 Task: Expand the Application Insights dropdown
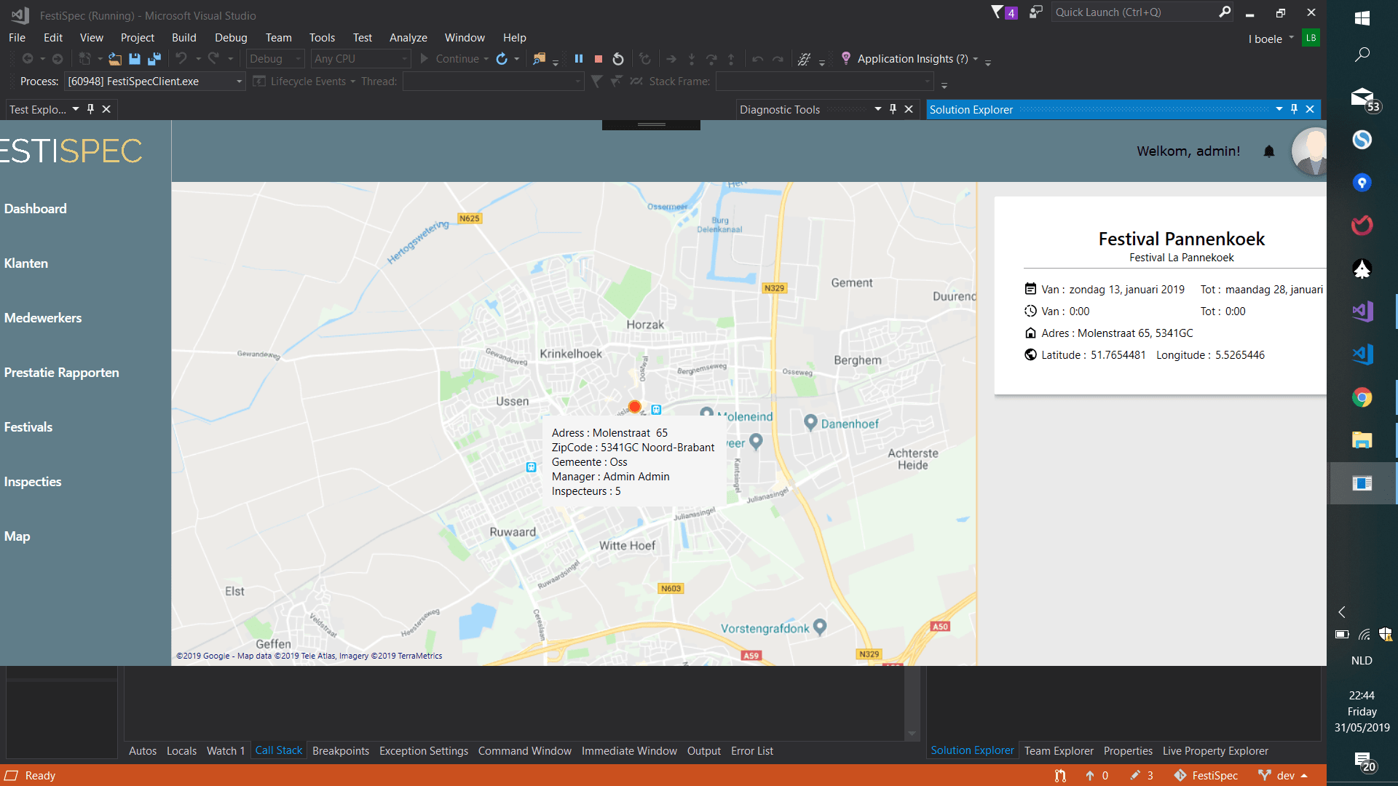click(x=976, y=59)
